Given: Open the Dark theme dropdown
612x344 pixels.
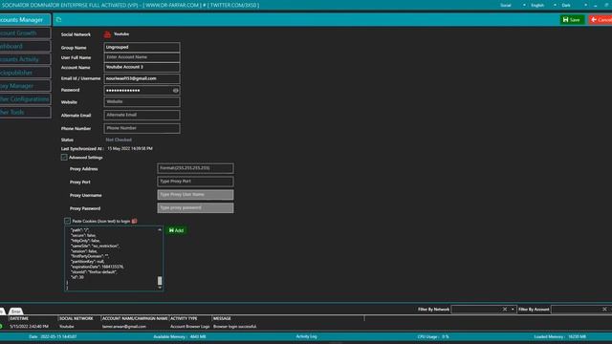Looking at the screenshot, I should click(x=574, y=5).
